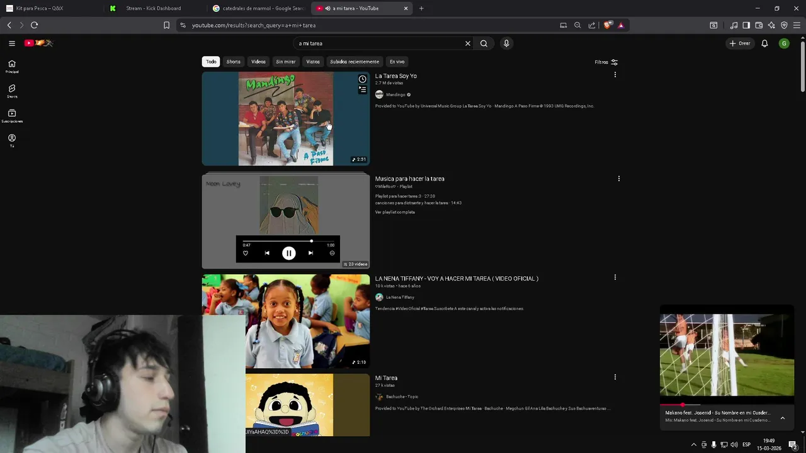Viewport: 806px width, 453px height.
Task: Open the La Nena Tiffany video thumbnail
Action: [x=286, y=321]
